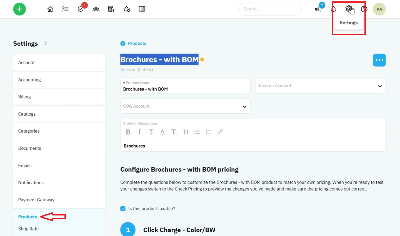The image size is (400, 236).
Task: Select Products in settings sidebar
Action: 27,217
